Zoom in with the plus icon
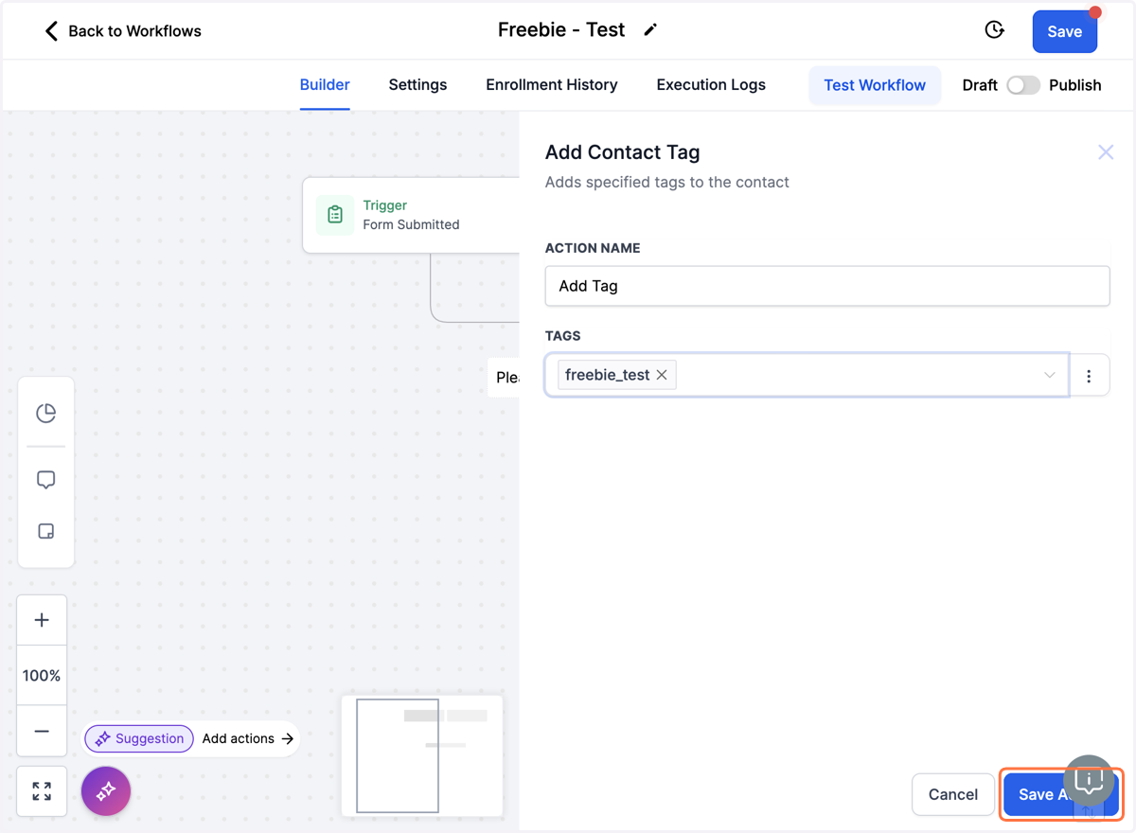Screen dimensions: 1136x833 (x=42, y=620)
